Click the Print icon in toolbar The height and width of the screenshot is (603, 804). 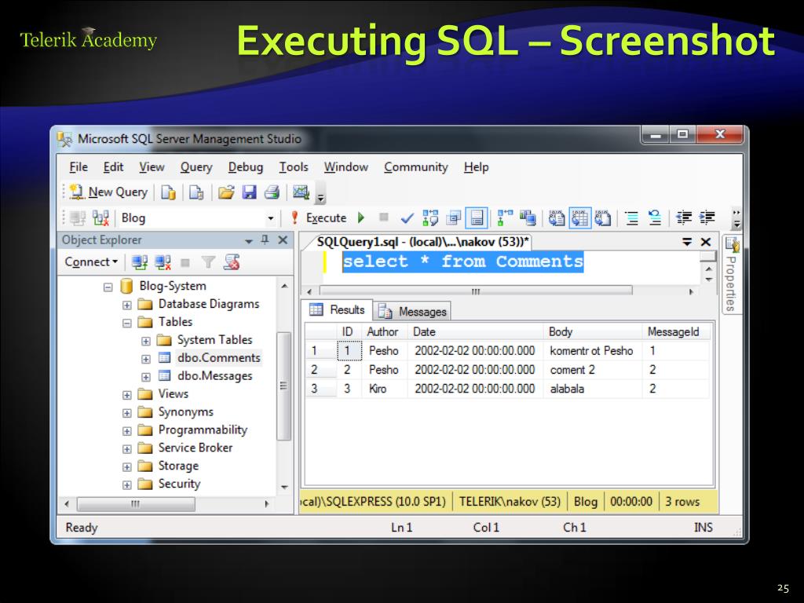pos(272,192)
